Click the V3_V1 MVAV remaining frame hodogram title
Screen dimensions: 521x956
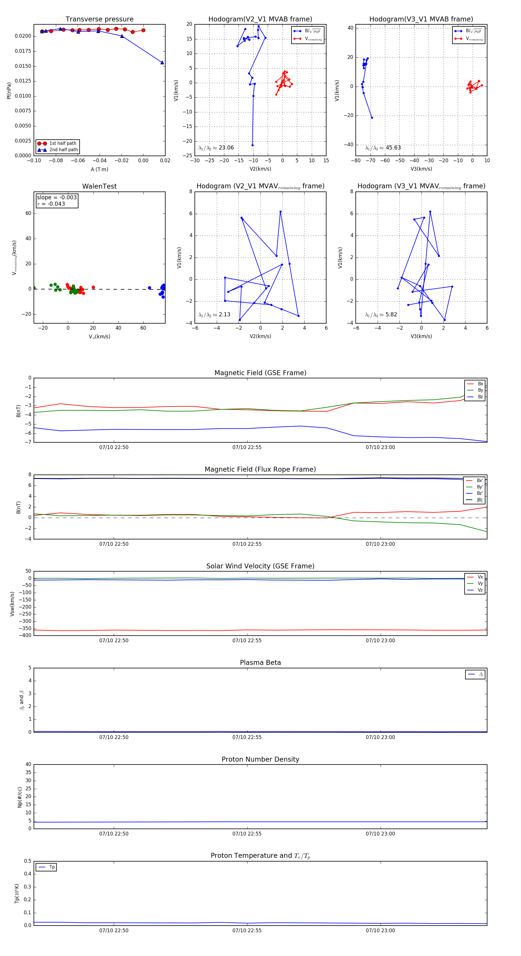pos(421,186)
